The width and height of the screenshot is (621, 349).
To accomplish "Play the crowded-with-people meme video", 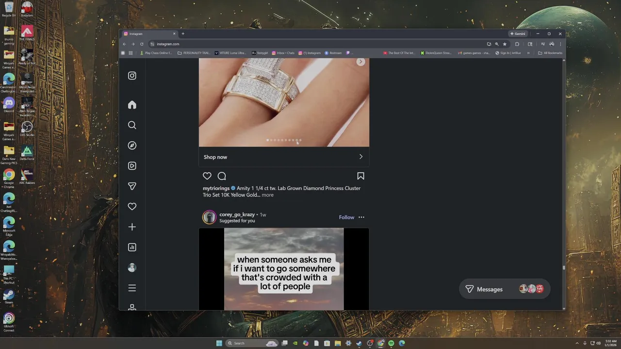I will coord(284,269).
